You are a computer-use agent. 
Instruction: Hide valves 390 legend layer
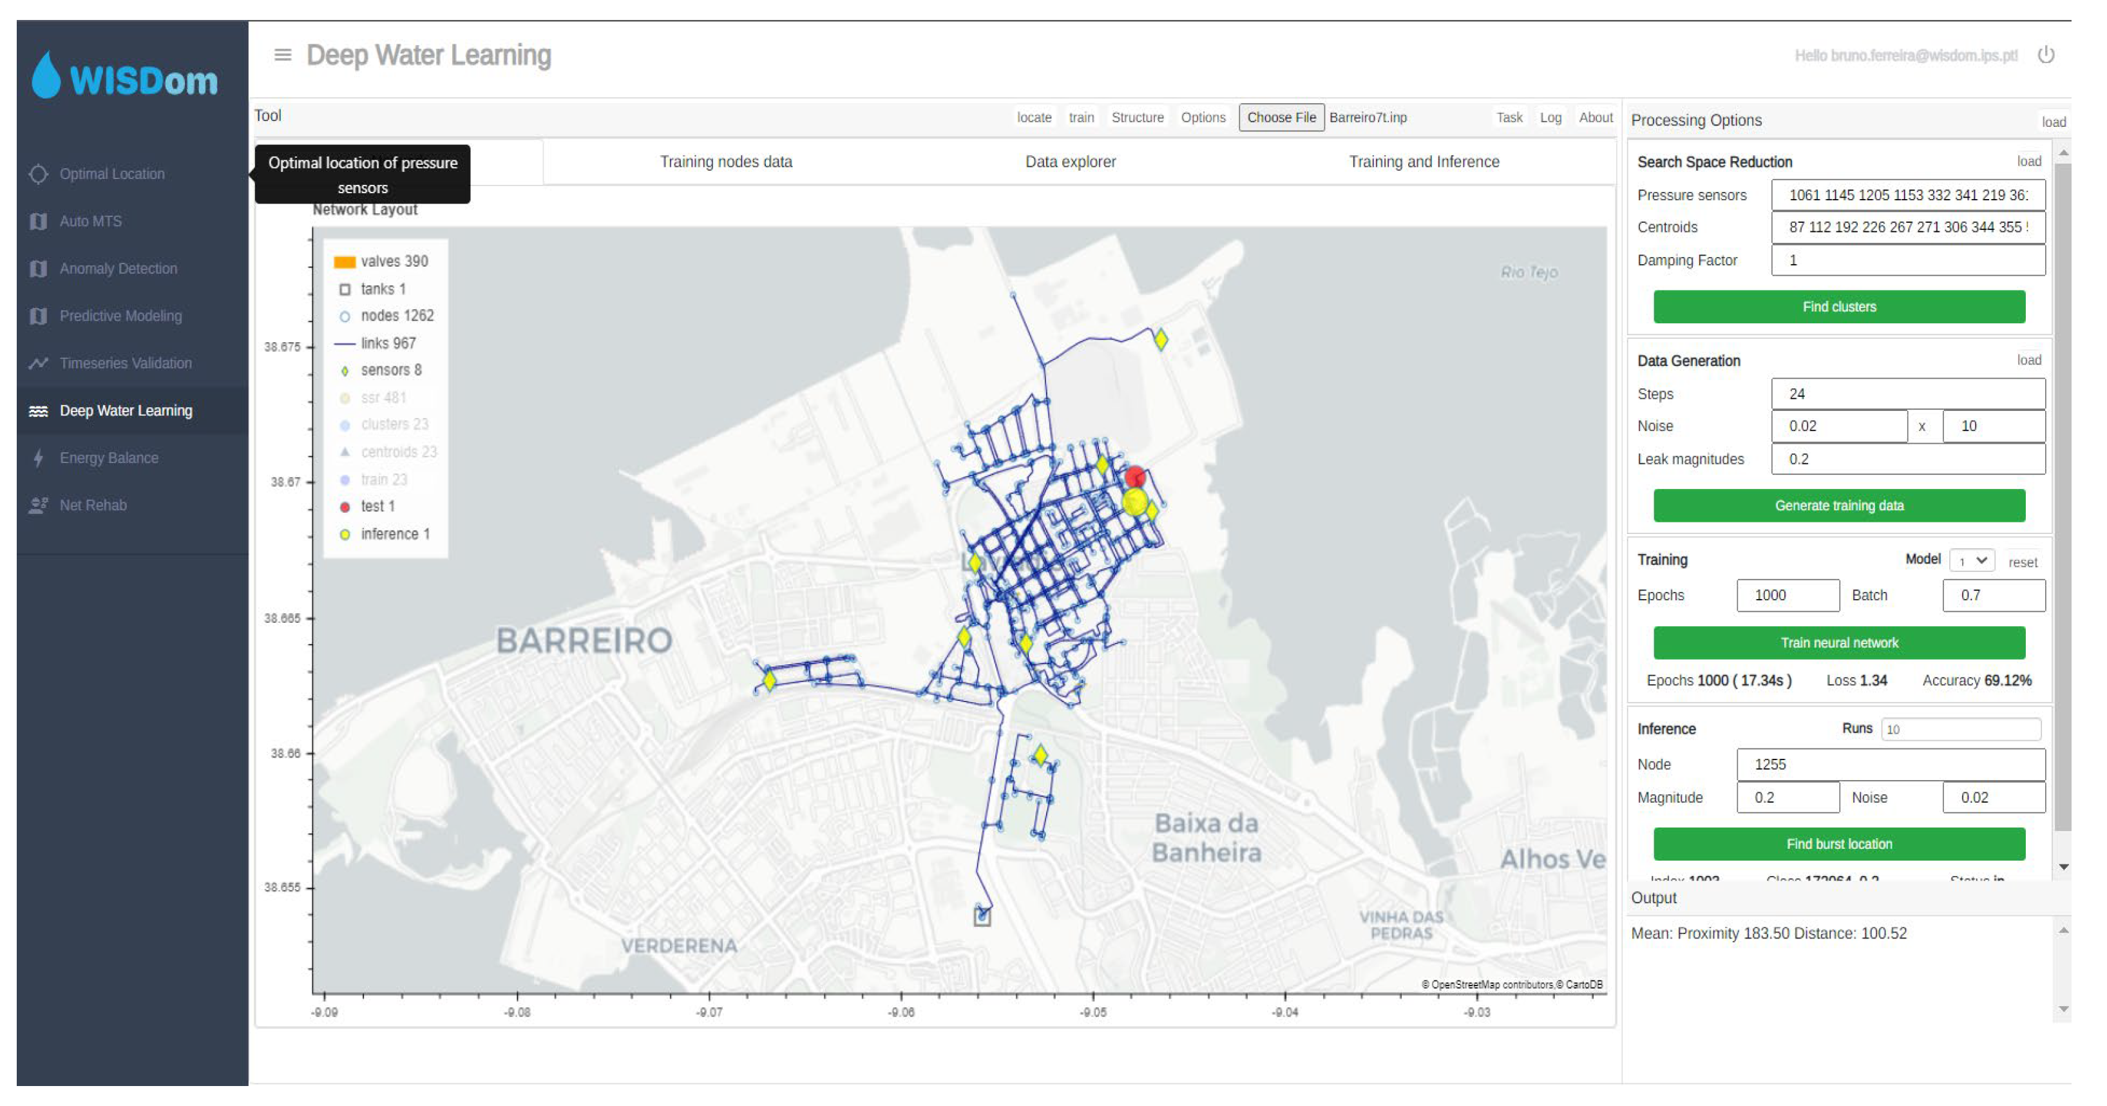pos(394,262)
